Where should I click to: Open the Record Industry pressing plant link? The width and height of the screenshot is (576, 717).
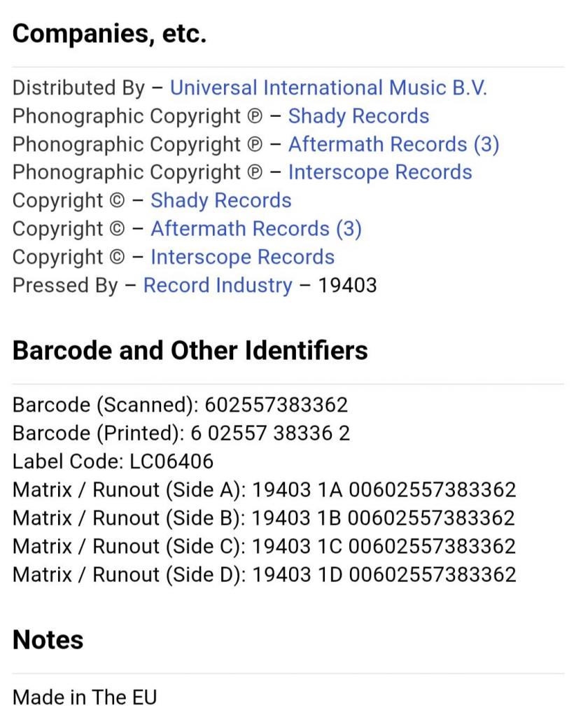tap(218, 286)
